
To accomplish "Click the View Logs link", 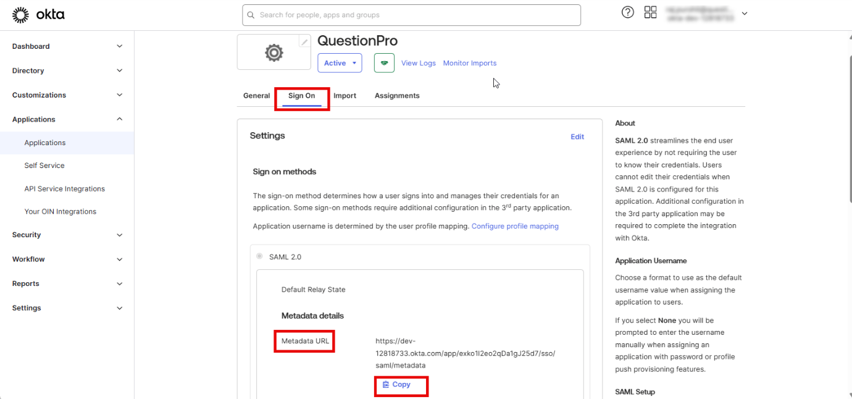I will coord(419,63).
